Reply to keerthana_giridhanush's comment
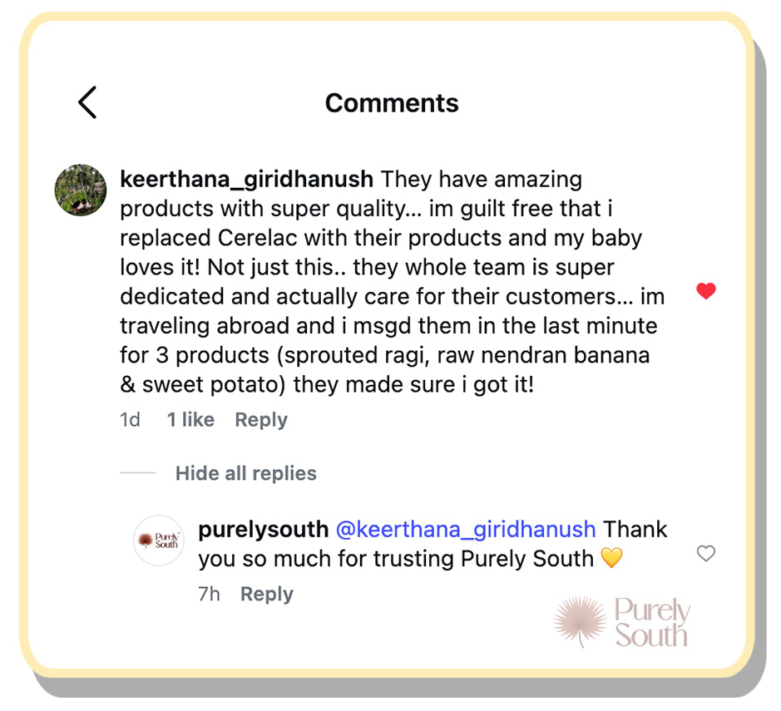Screen dimensions: 781x711 click(x=260, y=420)
